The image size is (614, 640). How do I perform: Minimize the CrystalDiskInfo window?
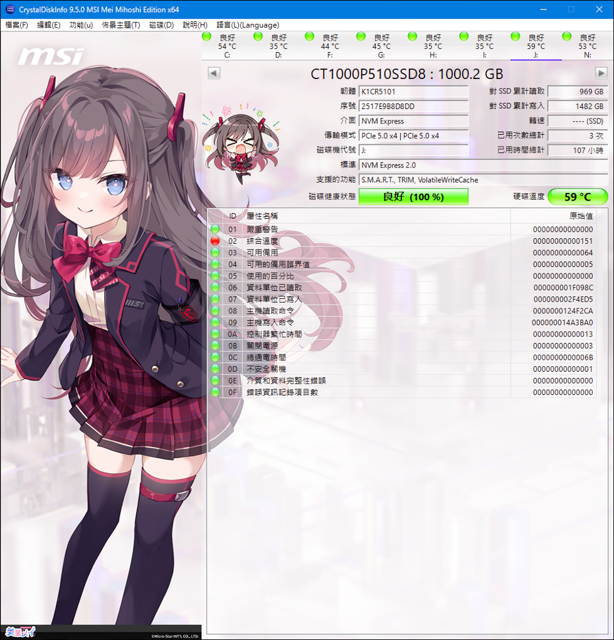543,9
